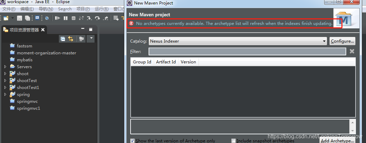Toggle Skip All Breakpoints icon
366x143 pixels.
point(47,18)
